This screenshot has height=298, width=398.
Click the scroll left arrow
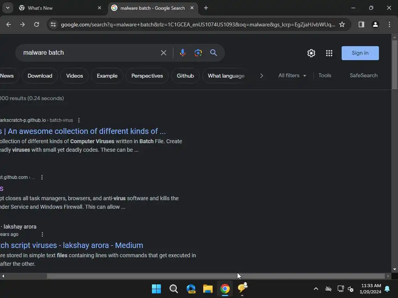3,276
